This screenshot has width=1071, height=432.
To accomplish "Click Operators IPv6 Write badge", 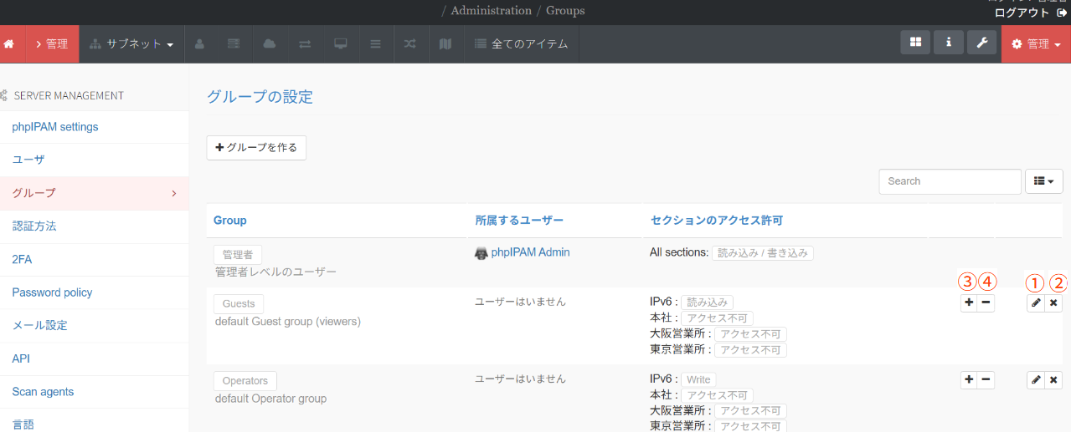I will pos(698,379).
